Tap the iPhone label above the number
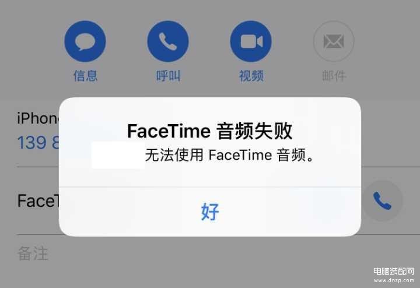Screen dimensions: 420x288 coord(38,118)
